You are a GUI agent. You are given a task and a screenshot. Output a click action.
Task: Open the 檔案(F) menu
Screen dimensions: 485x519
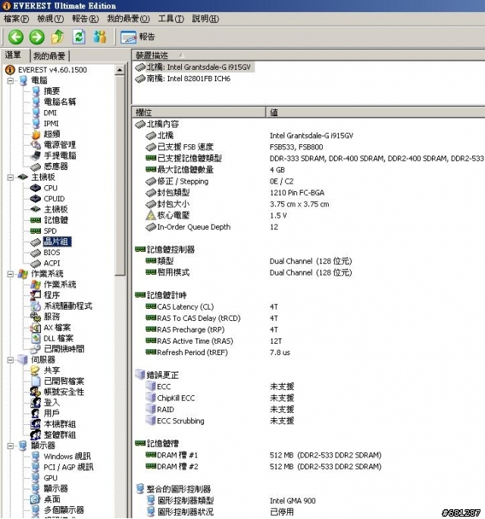pos(16,19)
